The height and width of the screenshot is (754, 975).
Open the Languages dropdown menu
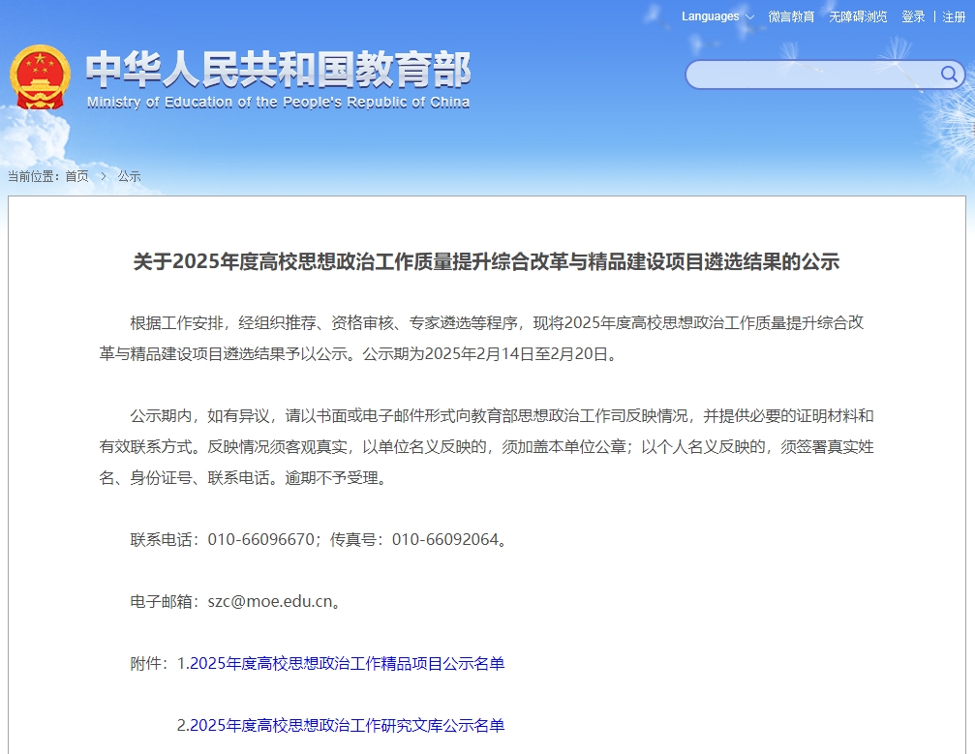pos(710,16)
